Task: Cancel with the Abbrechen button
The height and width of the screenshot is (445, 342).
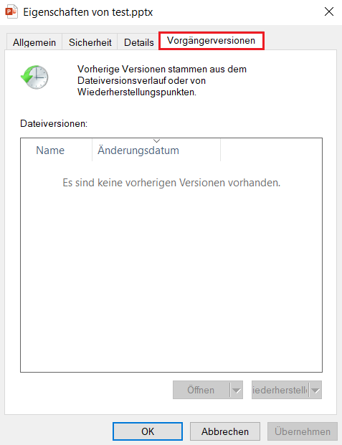Action: 225,431
